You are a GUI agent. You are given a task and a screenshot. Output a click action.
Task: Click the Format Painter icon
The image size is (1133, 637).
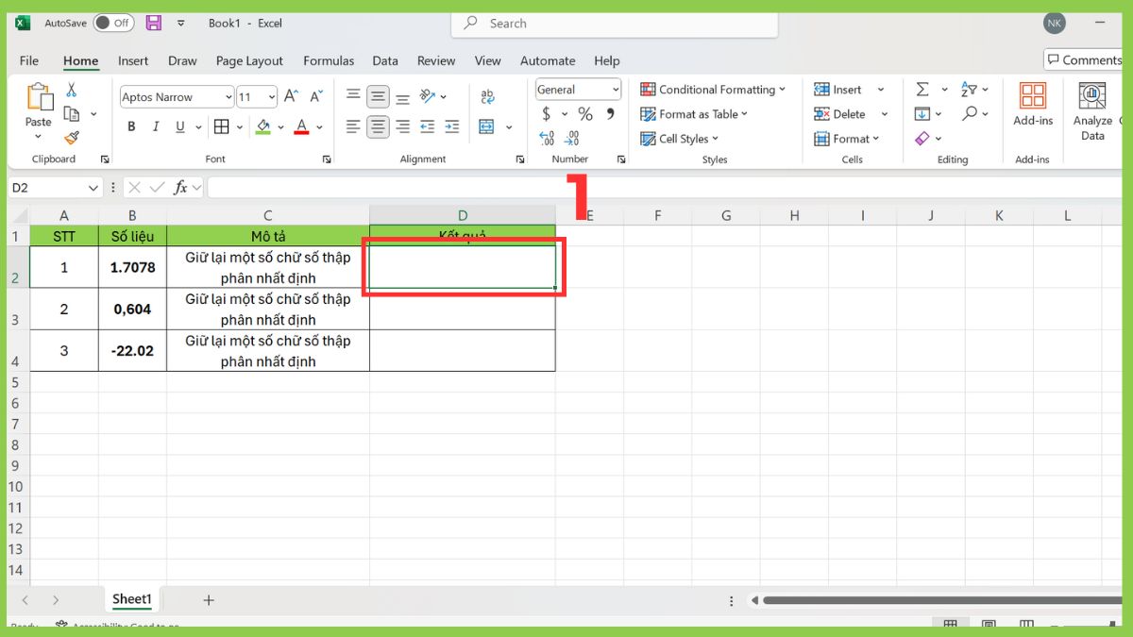tap(74, 137)
